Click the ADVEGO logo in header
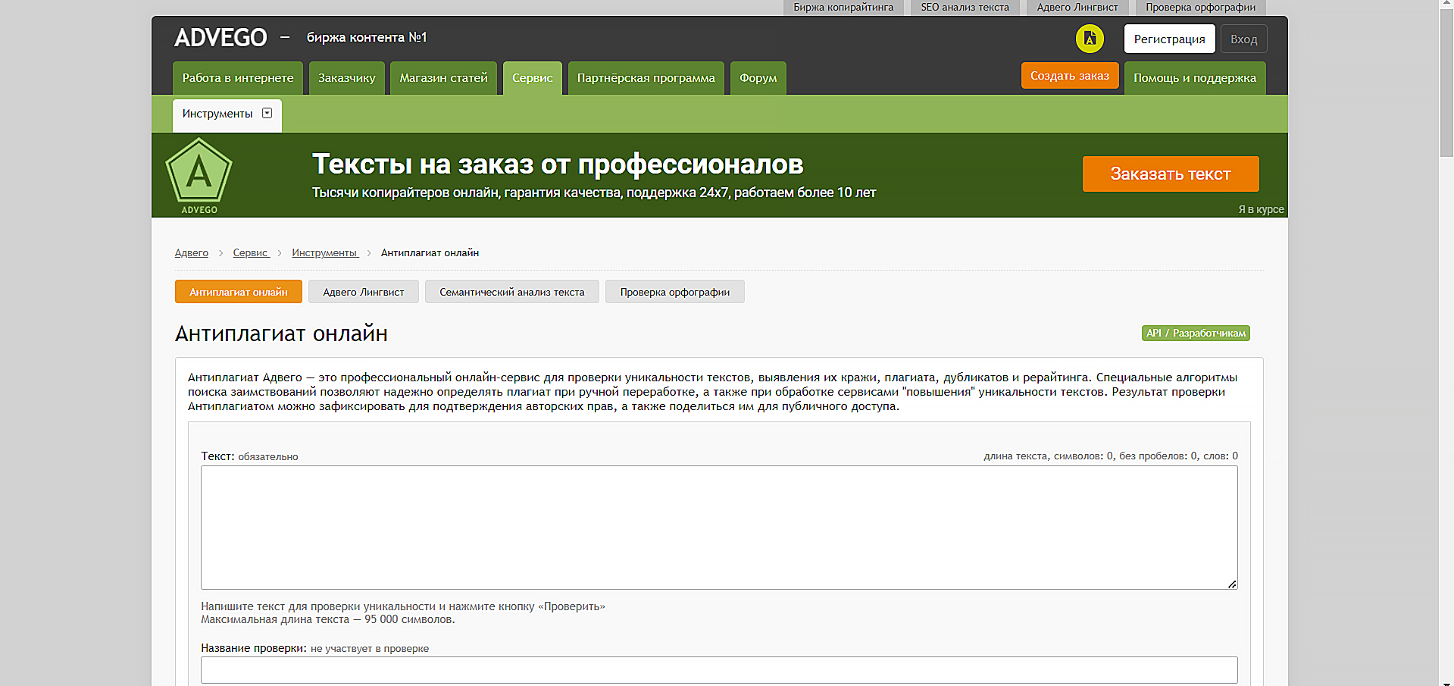 click(x=220, y=38)
